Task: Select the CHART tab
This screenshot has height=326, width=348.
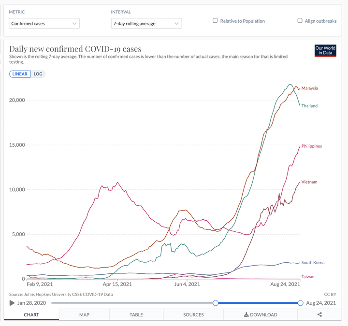Action: 31,314
